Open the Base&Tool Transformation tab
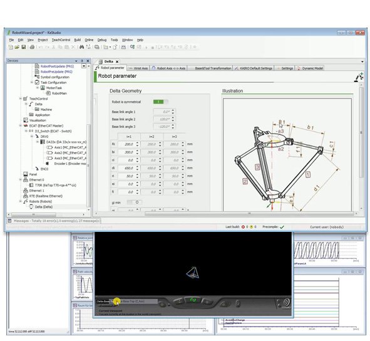 [210, 68]
